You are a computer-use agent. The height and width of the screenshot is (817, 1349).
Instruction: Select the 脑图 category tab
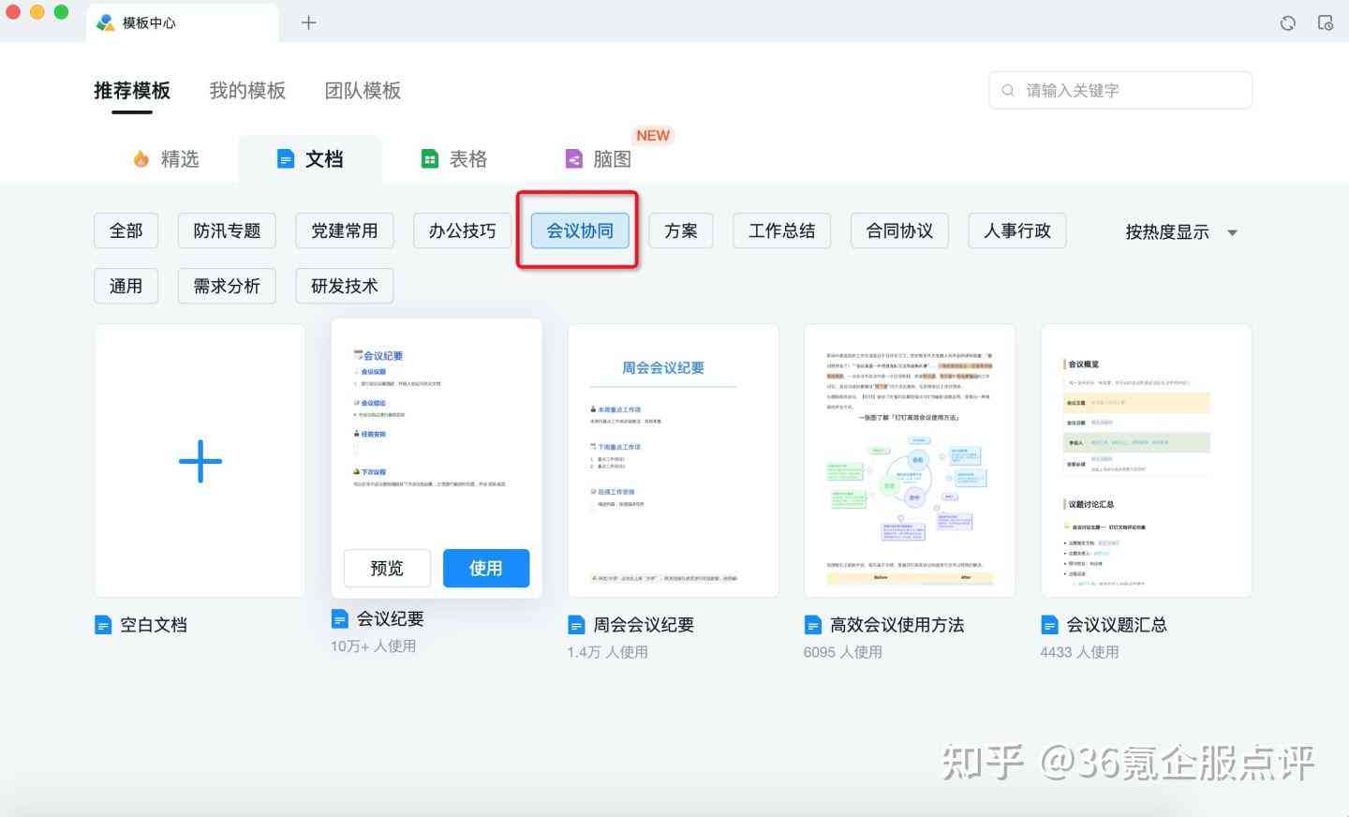coord(599,159)
